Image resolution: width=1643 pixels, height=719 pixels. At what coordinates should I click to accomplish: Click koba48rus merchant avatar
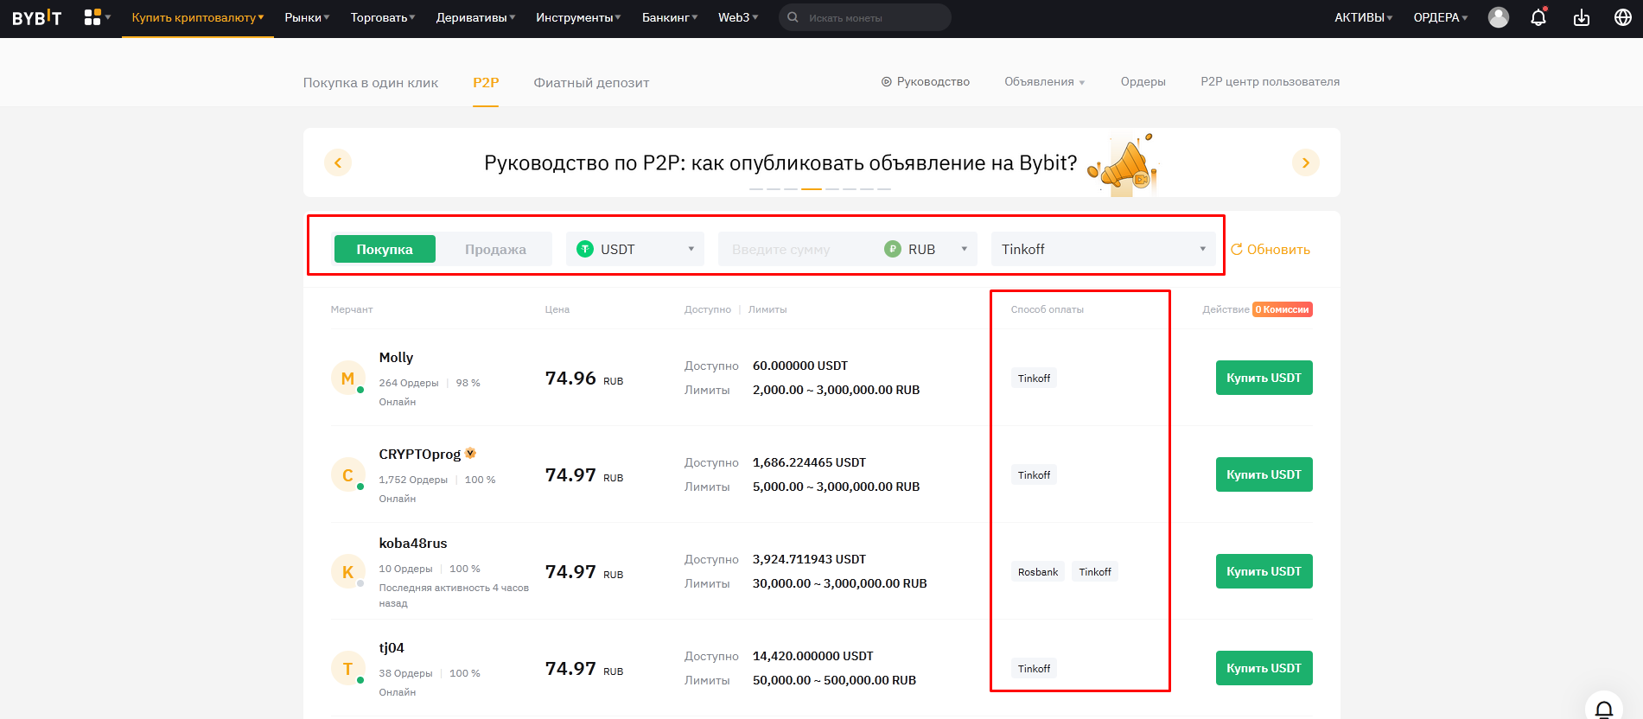[347, 571]
